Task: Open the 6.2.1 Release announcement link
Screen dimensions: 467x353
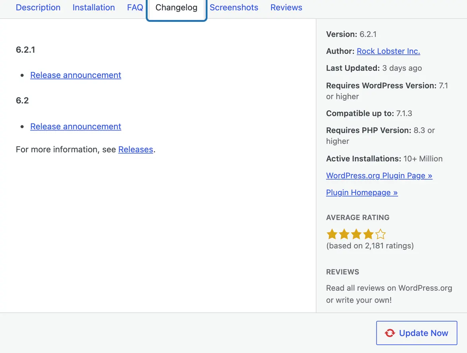Action: [75, 75]
